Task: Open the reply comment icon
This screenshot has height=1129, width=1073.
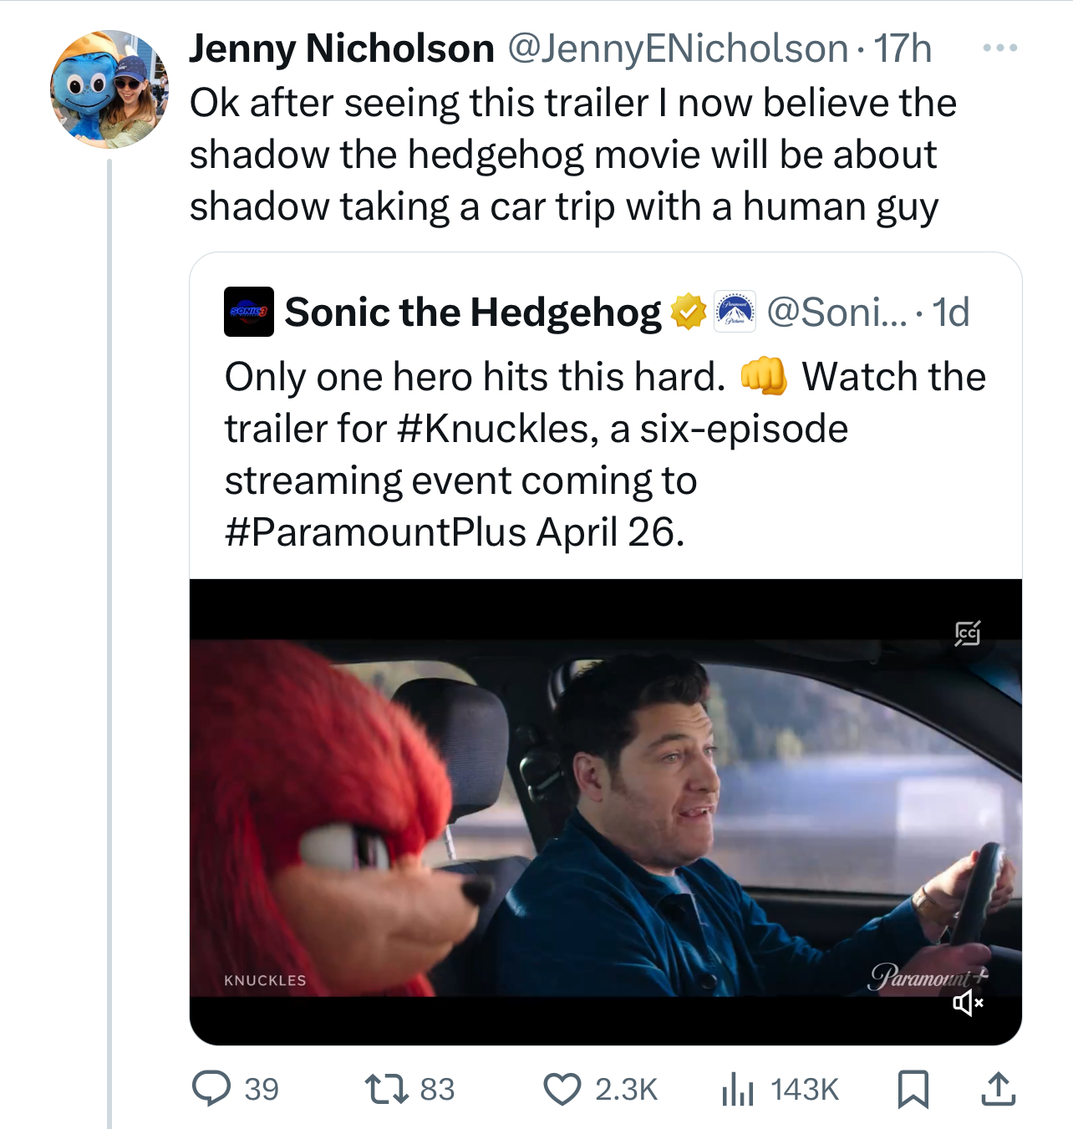Action: [x=211, y=1089]
